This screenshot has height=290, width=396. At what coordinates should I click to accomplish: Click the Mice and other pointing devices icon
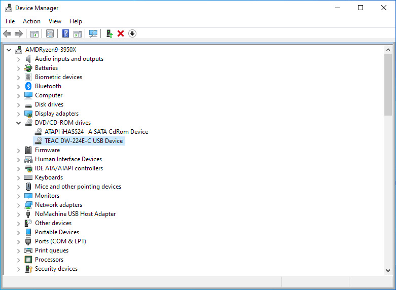pyautogui.click(x=28, y=187)
